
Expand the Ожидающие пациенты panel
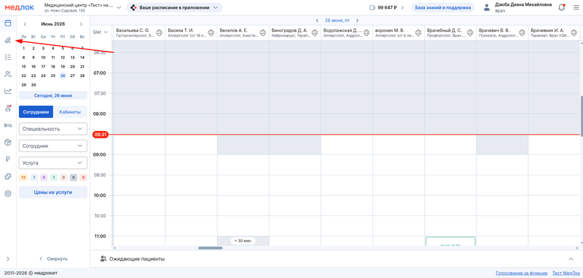pyautogui.click(x=571, y=259)
